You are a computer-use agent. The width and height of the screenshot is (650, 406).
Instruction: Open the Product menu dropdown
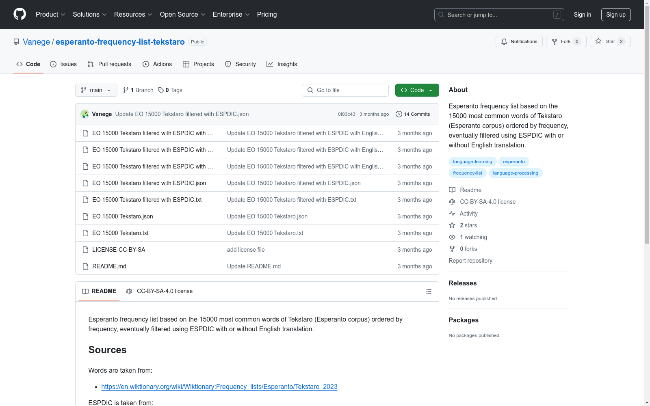coord(50,14)
